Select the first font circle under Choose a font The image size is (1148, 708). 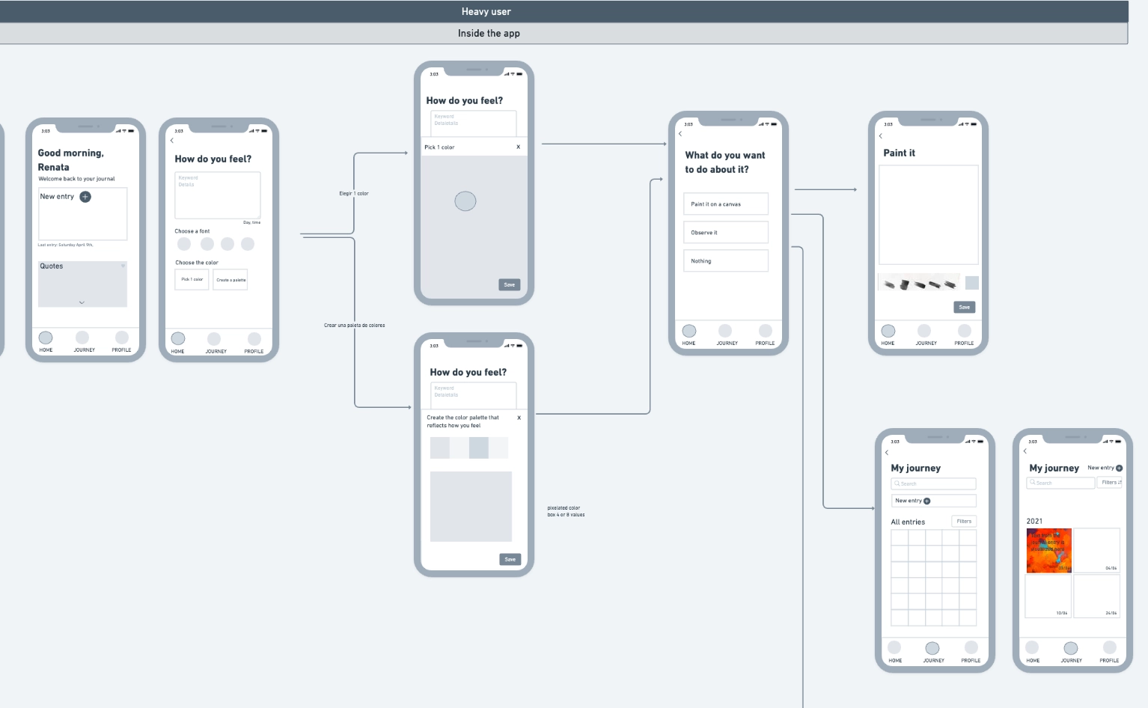click(184, 244)
